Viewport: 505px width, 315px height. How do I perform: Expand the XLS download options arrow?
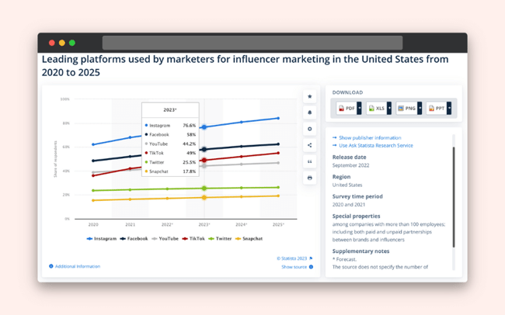(389, 109)
